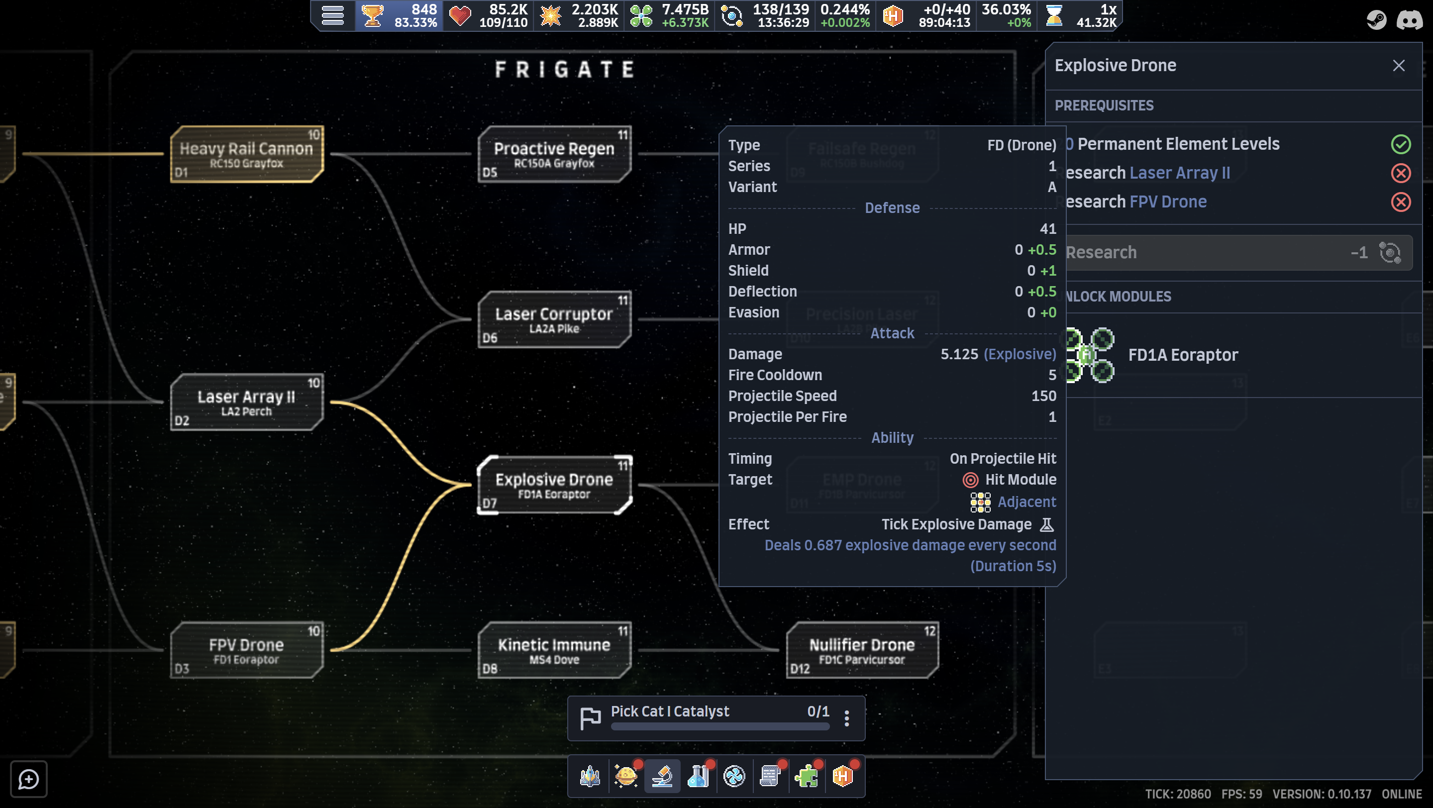
Task: Open the chat bubble icon bottom left
Action: pyautogui.click(x=28, y=779)
